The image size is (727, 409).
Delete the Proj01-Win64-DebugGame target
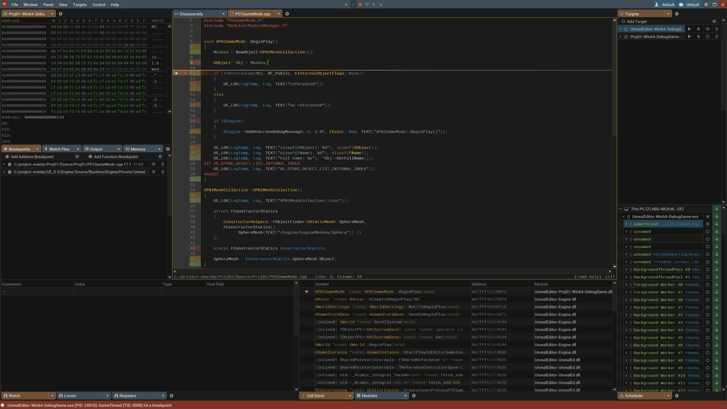(717, 36)
